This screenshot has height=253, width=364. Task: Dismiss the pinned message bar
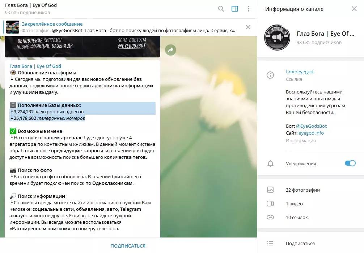pyautogui.click(x=248, y=27)
